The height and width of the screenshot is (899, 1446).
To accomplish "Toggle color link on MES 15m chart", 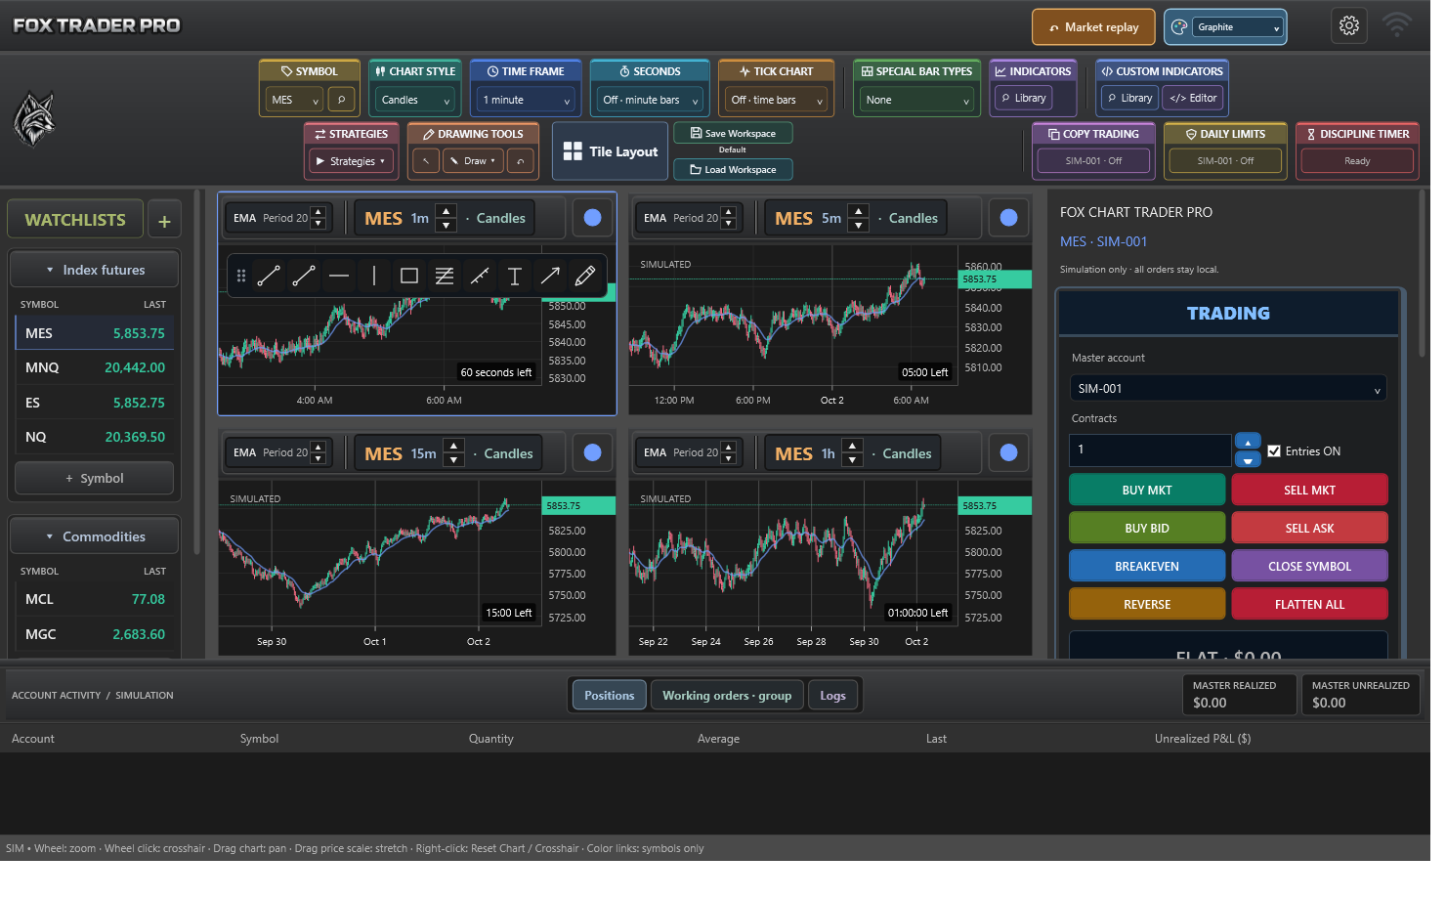I will 592,452.
